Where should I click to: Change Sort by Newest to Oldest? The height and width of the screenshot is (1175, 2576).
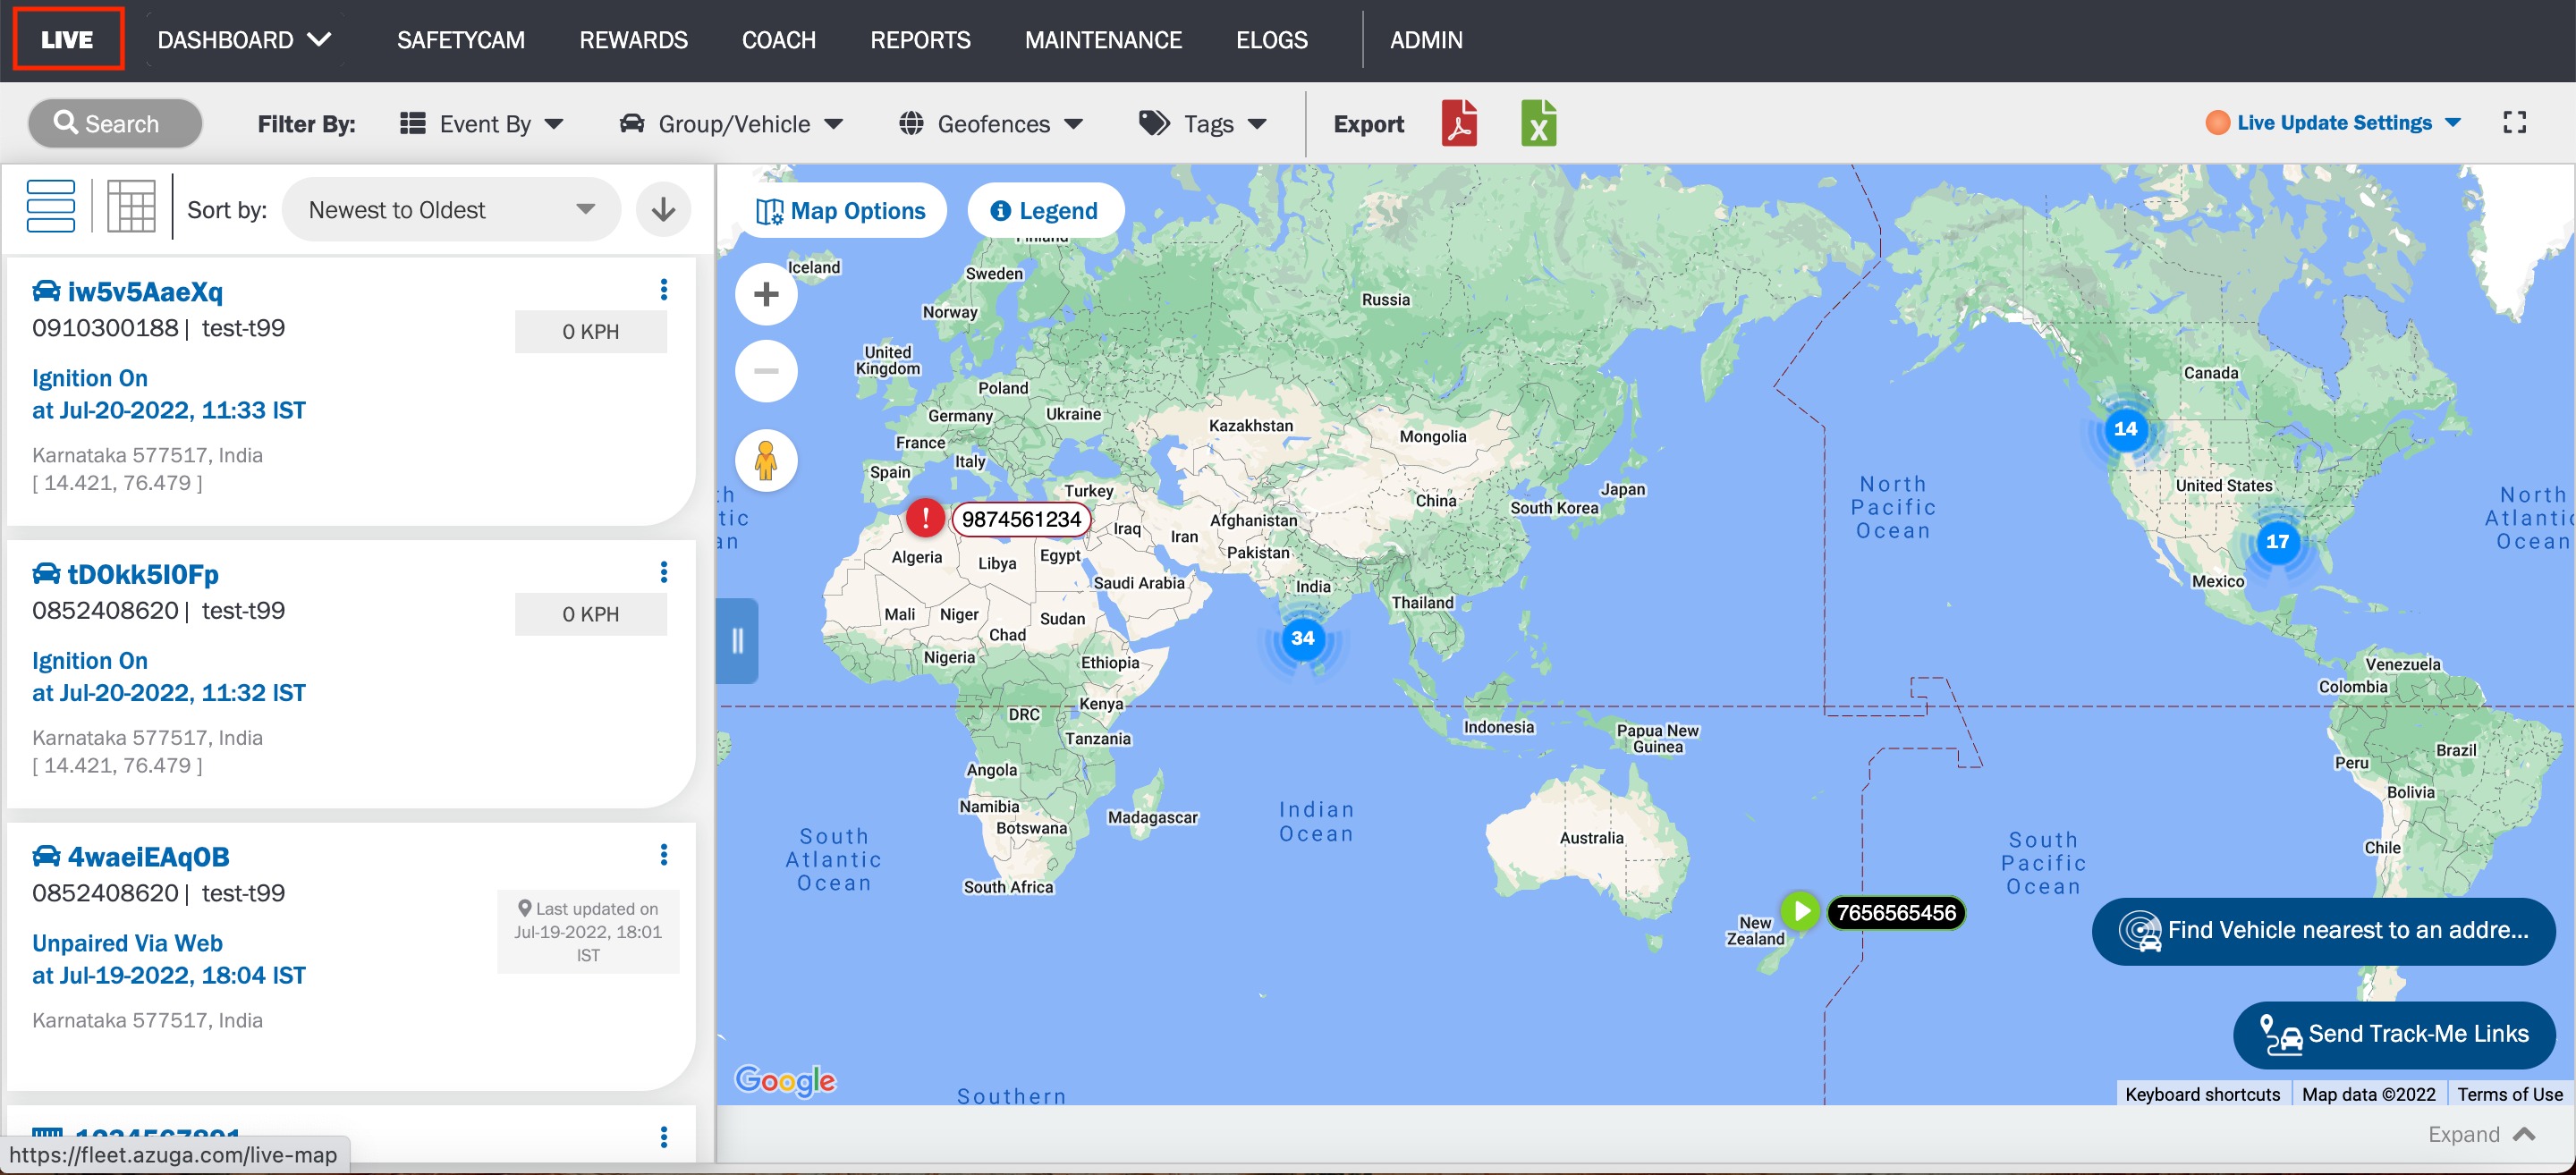(x=451, y=210)
